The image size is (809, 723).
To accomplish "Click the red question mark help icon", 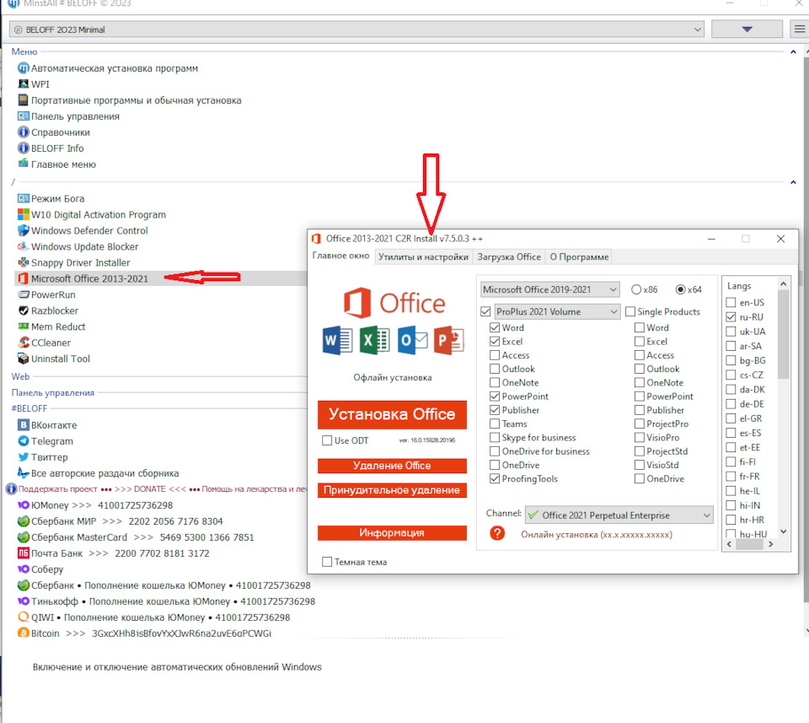I will tap(497, 533).
